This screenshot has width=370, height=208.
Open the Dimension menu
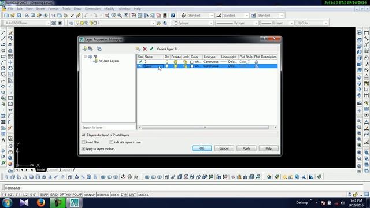click(92, 9)
